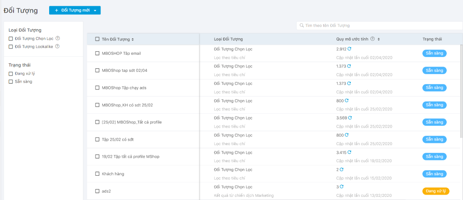Click the Loại Đối Tượng sidebar heading

[x=25, y=30]
